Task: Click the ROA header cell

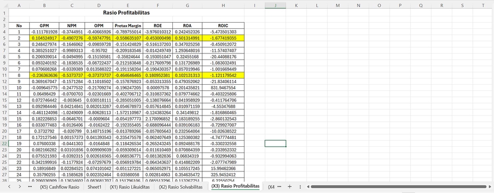Action: 187,26
